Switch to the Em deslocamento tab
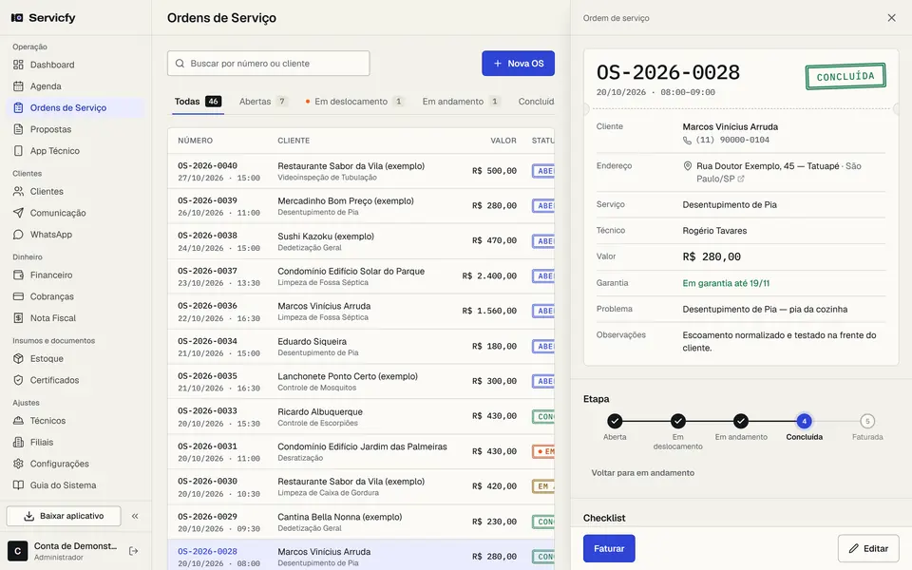This screenshot has height=570, width=912. coord(354,102)
